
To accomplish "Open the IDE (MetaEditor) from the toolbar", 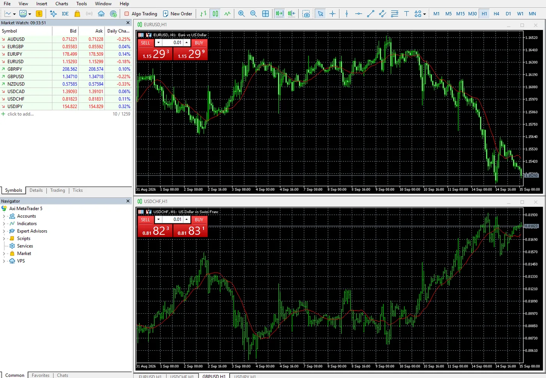I will (x=65, y=14).
